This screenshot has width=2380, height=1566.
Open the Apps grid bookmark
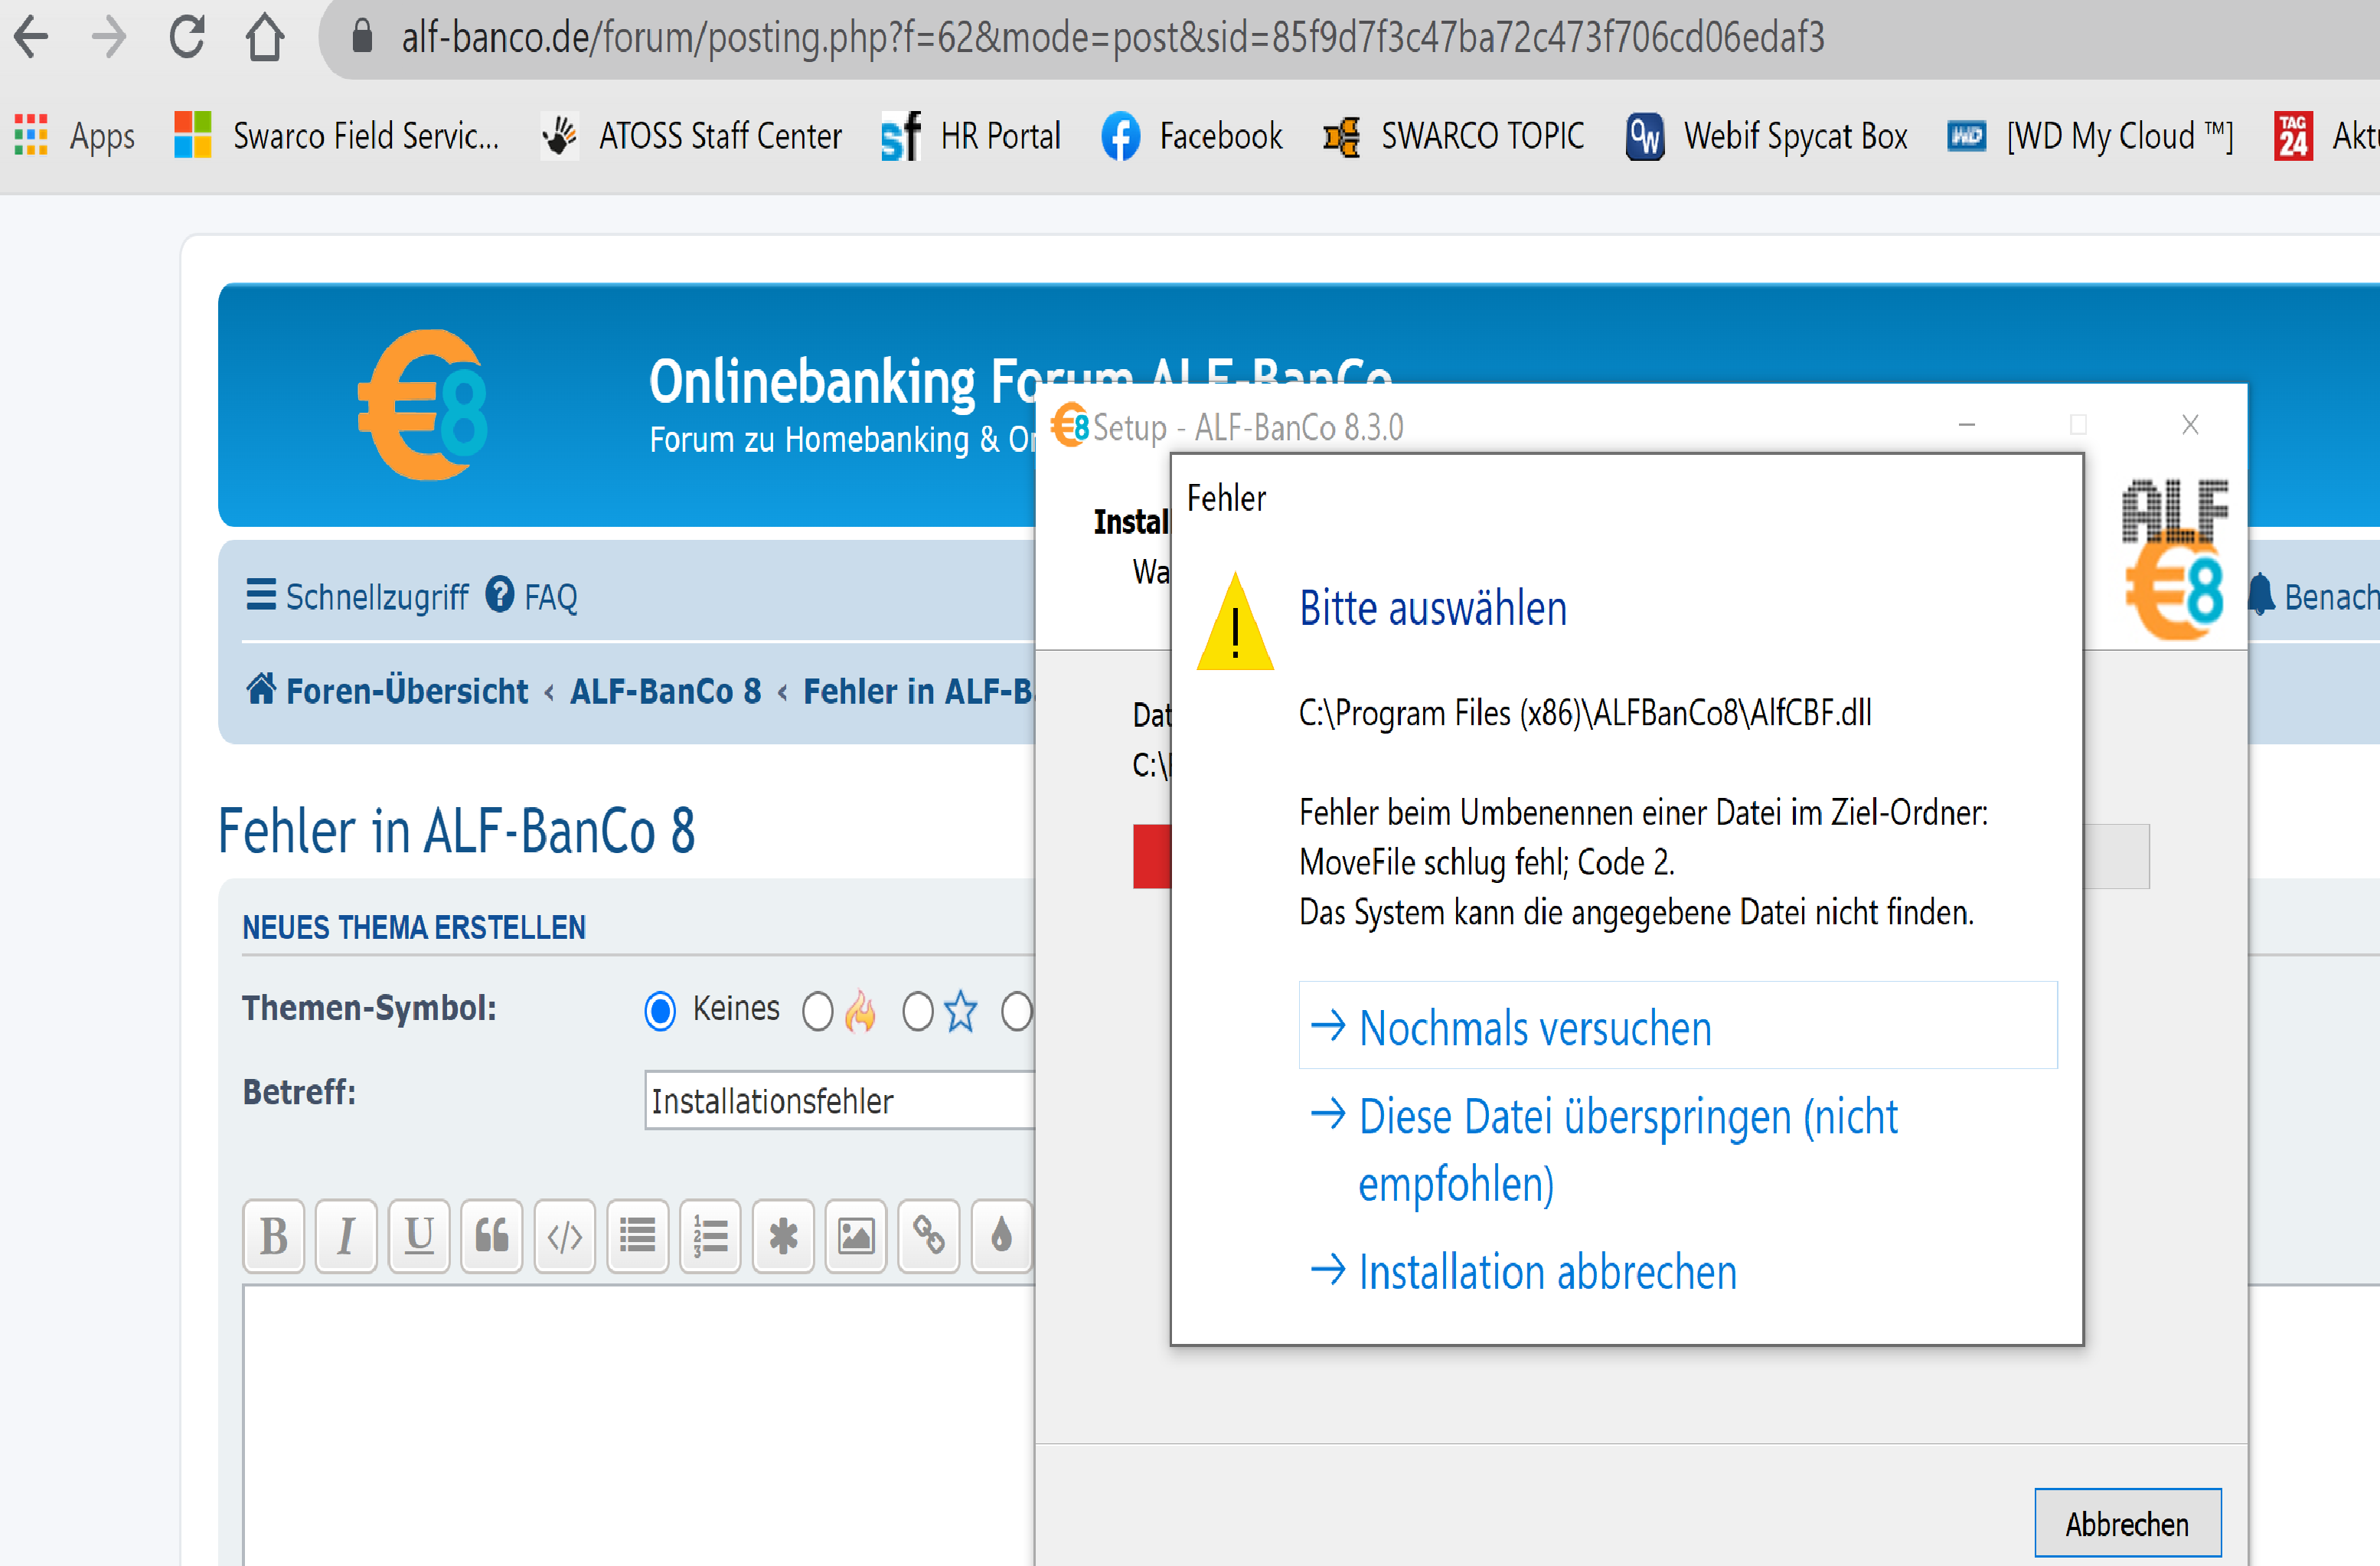pos(74,135)
